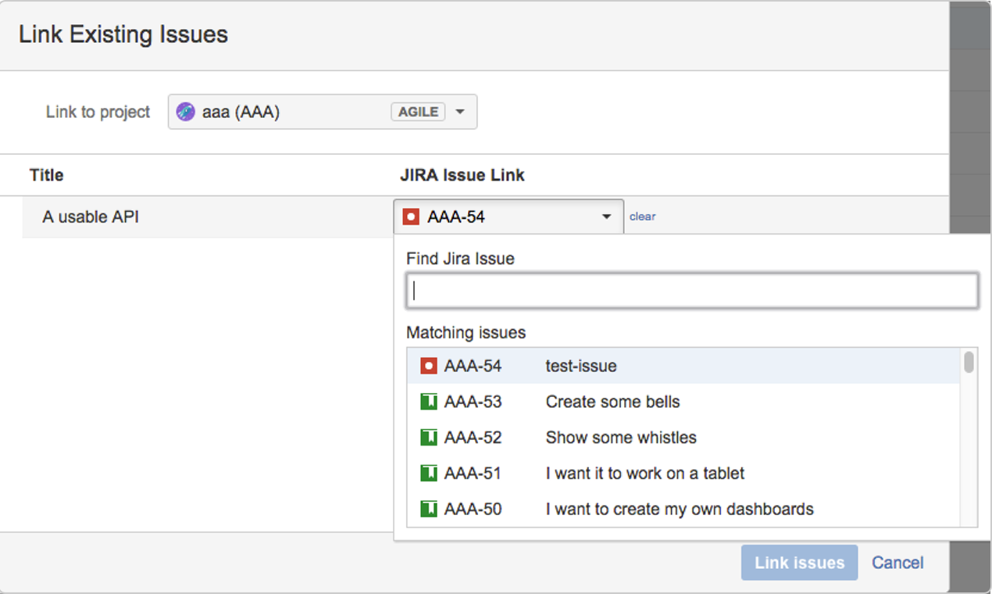Select AAA-51 I want it to work on a tablet
The height and width of the screenshot is (594, 992).
coord(683,474)
